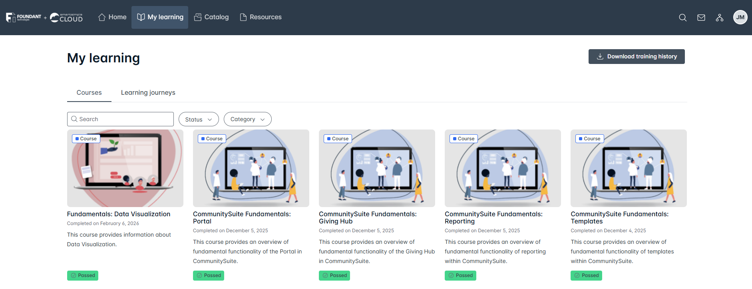Open Fundamentals: Data Visualization title link
The width and height of the screenshot is (752, 289).
[x=119, y=214]
